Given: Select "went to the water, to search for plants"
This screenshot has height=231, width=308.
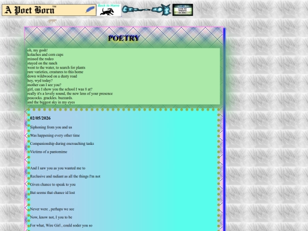Looking at the screenshot, I should 56,67.
